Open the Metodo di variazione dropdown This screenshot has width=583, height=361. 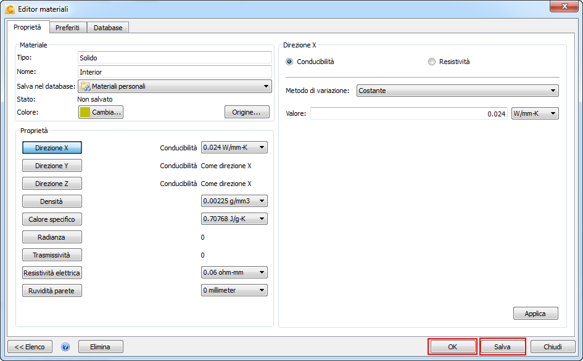[457, 91]
